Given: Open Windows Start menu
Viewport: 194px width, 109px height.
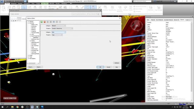Looking at the screenshot, I should (2, 107).
